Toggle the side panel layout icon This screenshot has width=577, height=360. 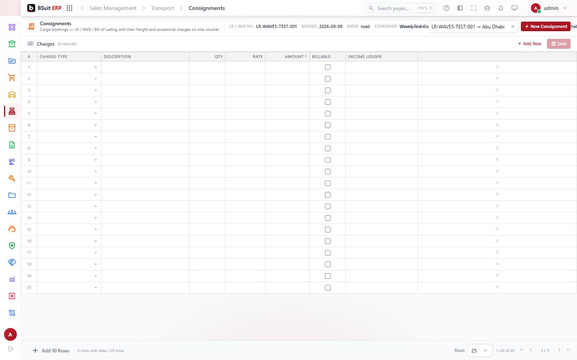(460, 8)
